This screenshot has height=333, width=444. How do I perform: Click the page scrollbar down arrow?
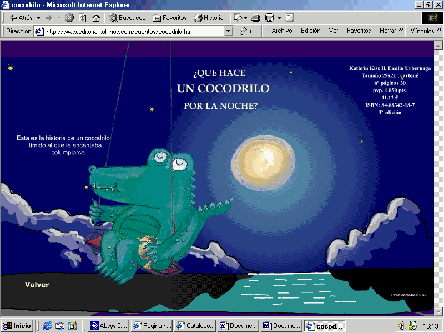click(438, 311)
